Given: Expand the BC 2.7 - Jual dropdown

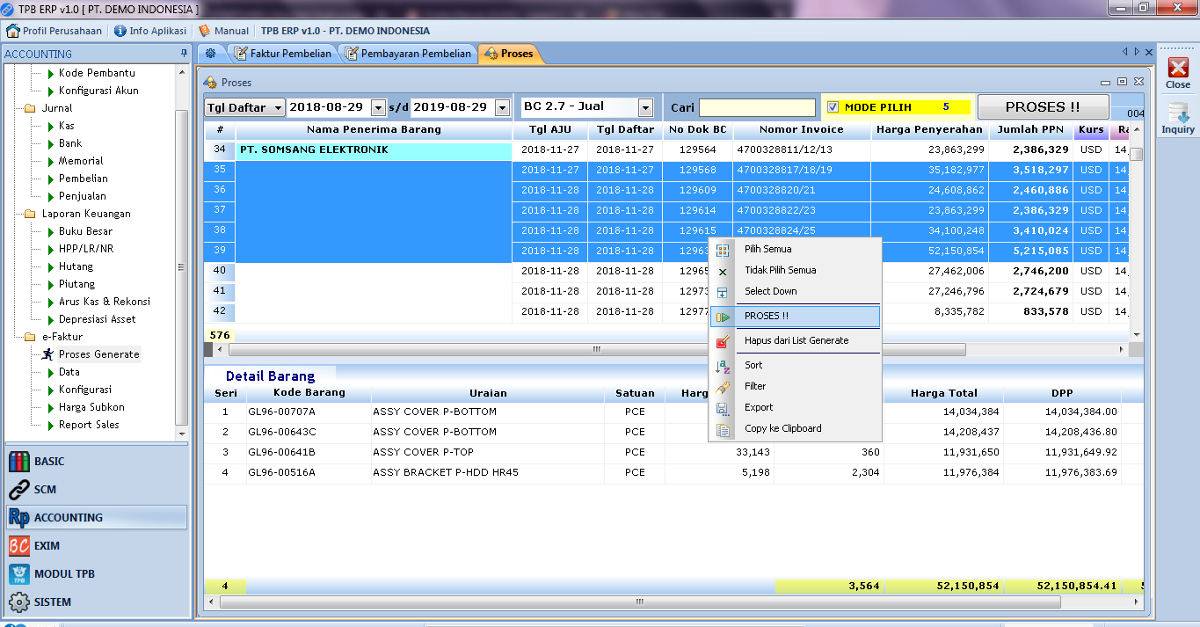Looking at the screenshot, I should coord(645,107).
